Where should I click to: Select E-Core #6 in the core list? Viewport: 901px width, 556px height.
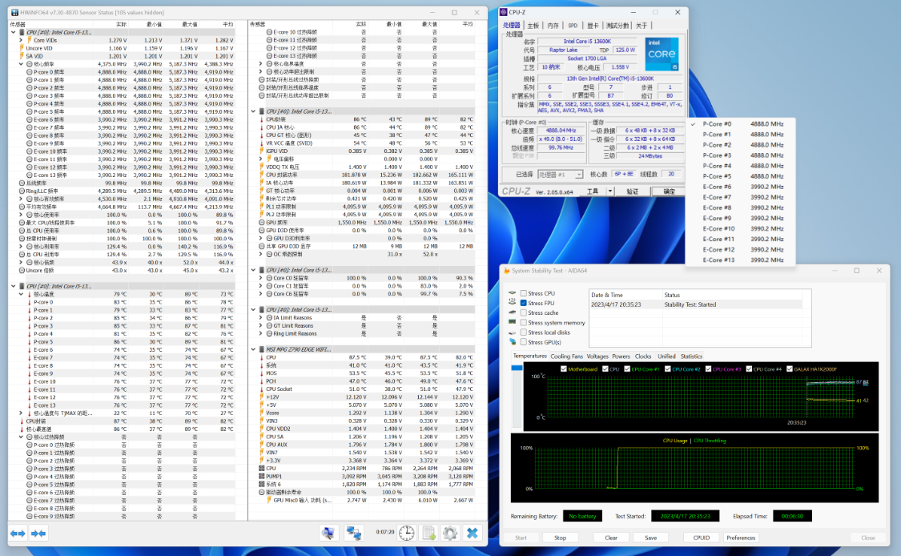click(717, 187)
